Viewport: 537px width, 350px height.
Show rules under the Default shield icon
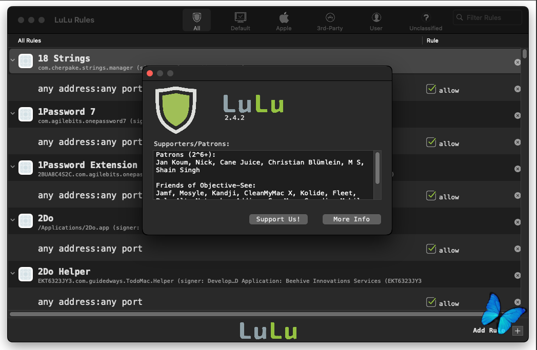point(240,17)
